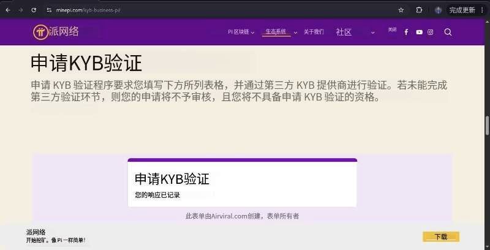The width and height of the screenshot is (490, 250).
Task: Open the 派网络 home link
Action: [x=64, y=32]
